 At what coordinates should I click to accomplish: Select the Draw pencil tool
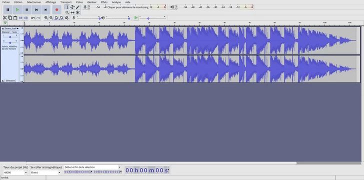pyautogui.click(x=78, y=7)
